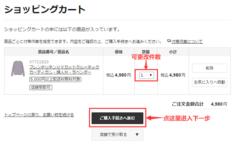The width and height of the screenshot is (233, 146).
Task: Expand the 店舗で受け取る dropdown
Action: (x=117, y=135)
